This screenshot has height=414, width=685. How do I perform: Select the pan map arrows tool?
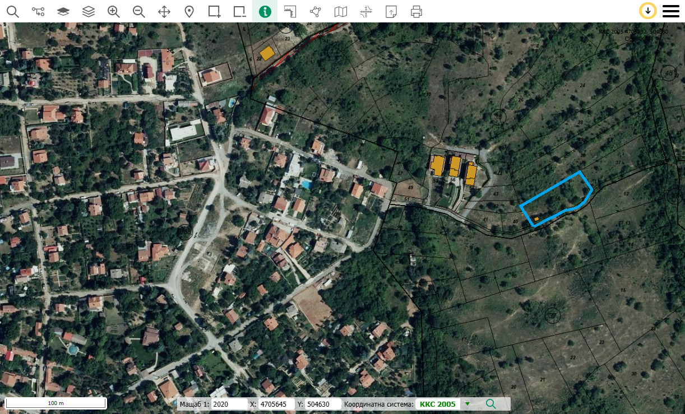click(x=164, y=11)
